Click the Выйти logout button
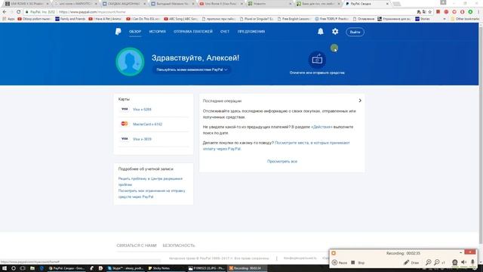483x272 pixels. coord(355,32)
